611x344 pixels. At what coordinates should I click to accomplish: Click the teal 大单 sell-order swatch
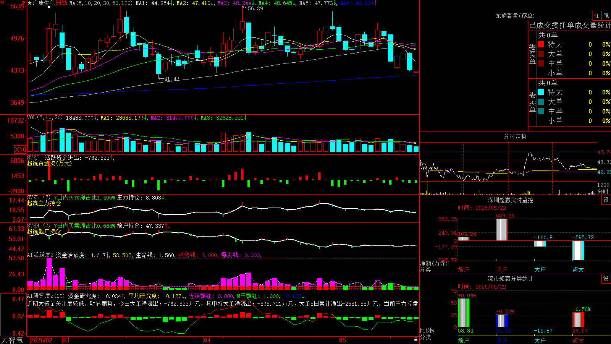coord(541,102)
